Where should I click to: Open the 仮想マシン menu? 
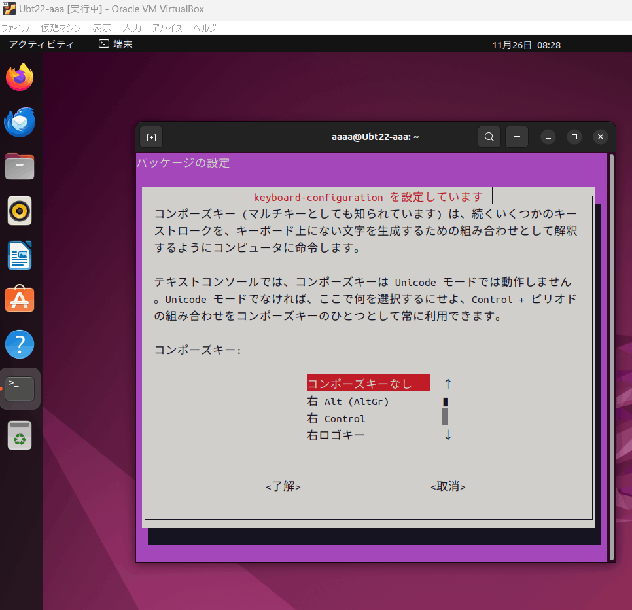(x=60, y=28)
